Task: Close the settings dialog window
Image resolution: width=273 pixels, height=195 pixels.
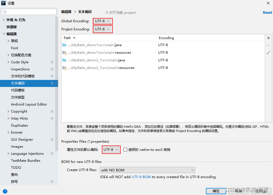Action: pos(268,3)
